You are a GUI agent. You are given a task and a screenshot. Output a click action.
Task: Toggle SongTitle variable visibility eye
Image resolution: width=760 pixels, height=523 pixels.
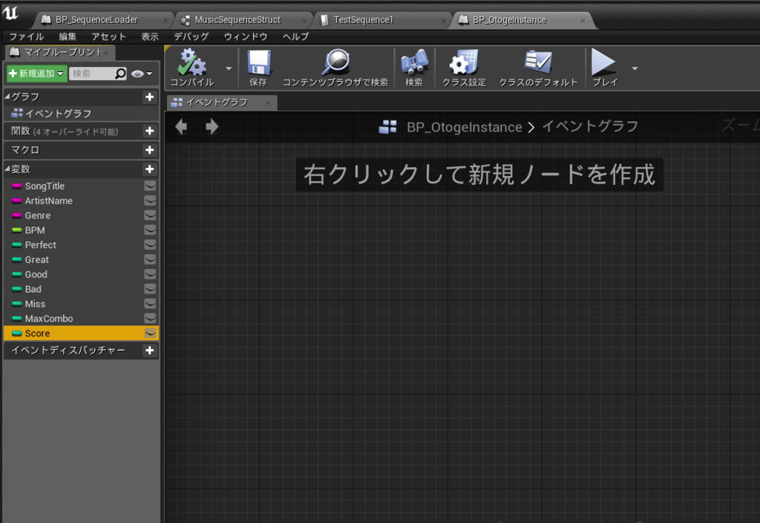(150, 186)
